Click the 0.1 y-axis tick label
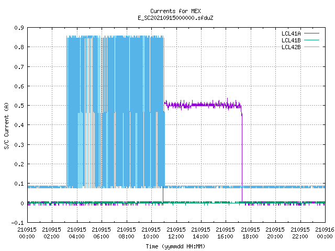The image size is (335, 251). [x=19, y=184]
